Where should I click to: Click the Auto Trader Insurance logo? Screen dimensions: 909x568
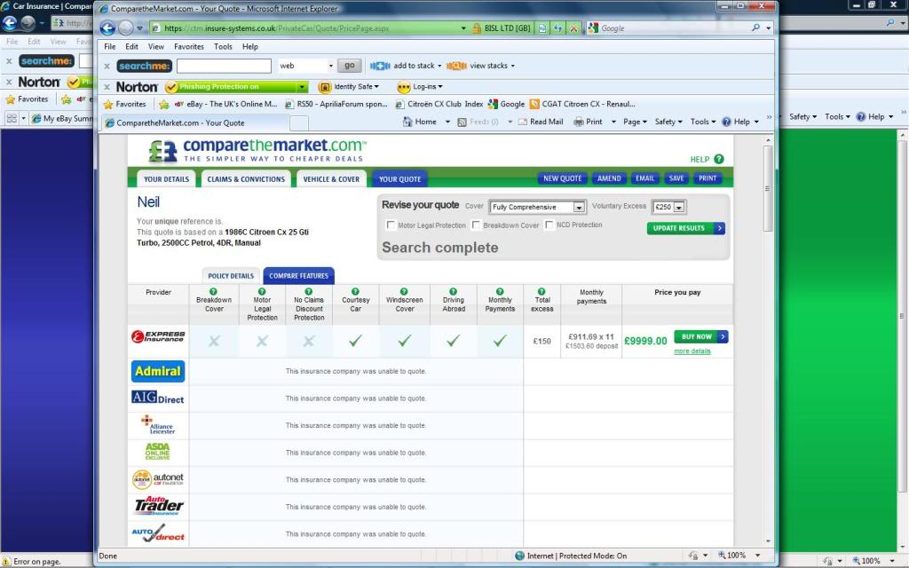click(x=159, y=506)
